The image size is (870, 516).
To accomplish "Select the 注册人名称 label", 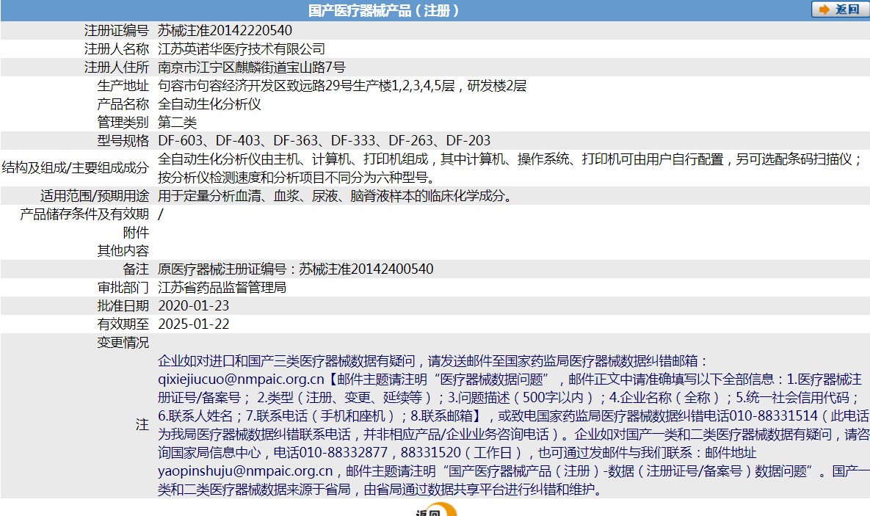I will pyautogui.click(x=117, y=49).
